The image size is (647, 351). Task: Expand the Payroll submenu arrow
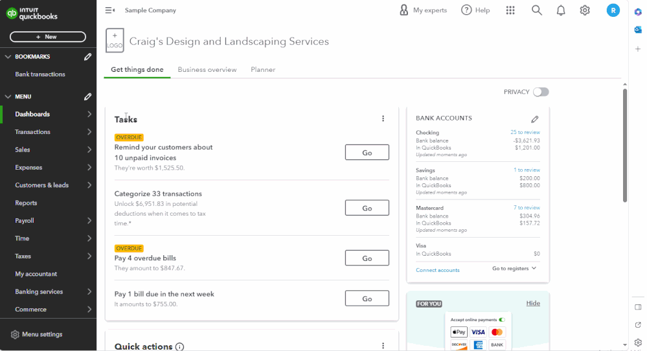89,221
